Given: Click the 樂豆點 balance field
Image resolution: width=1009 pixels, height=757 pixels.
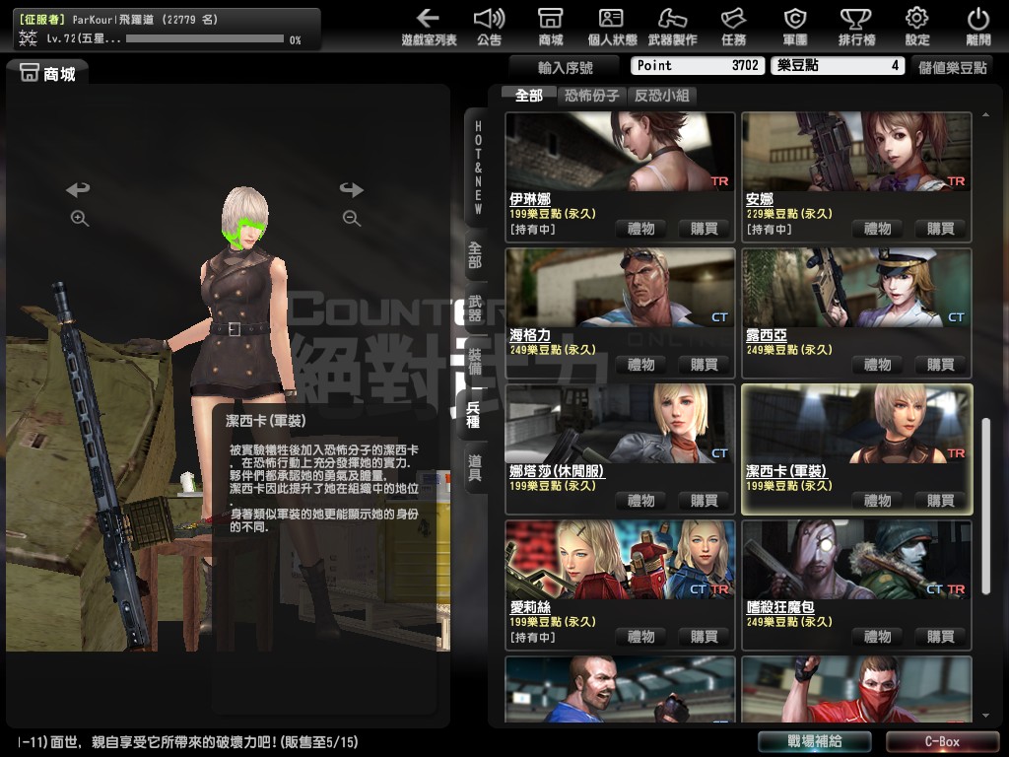Looking at the screenshot, I should (838, 66).
